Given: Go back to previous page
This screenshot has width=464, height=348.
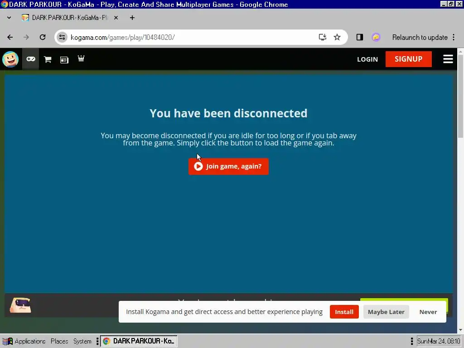Looking at the screenshot, I should (10, 37).
